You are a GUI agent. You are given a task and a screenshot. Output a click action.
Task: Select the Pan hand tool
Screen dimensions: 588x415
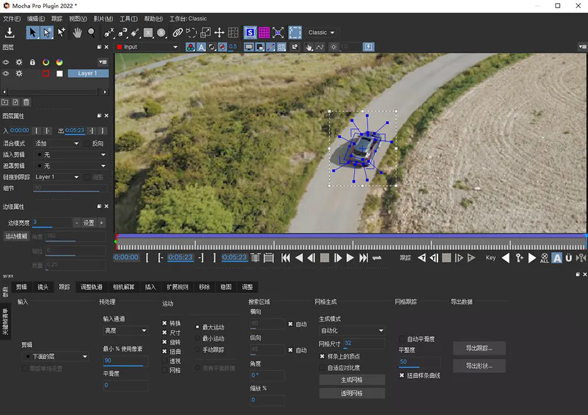click(77, 33)
